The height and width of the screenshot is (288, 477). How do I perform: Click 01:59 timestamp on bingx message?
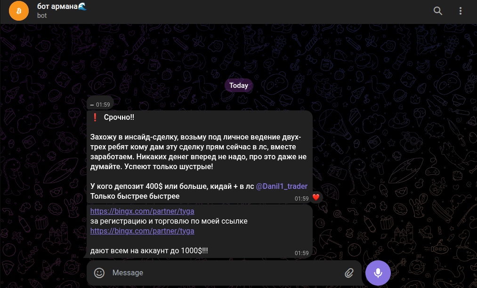click(301, 253)
